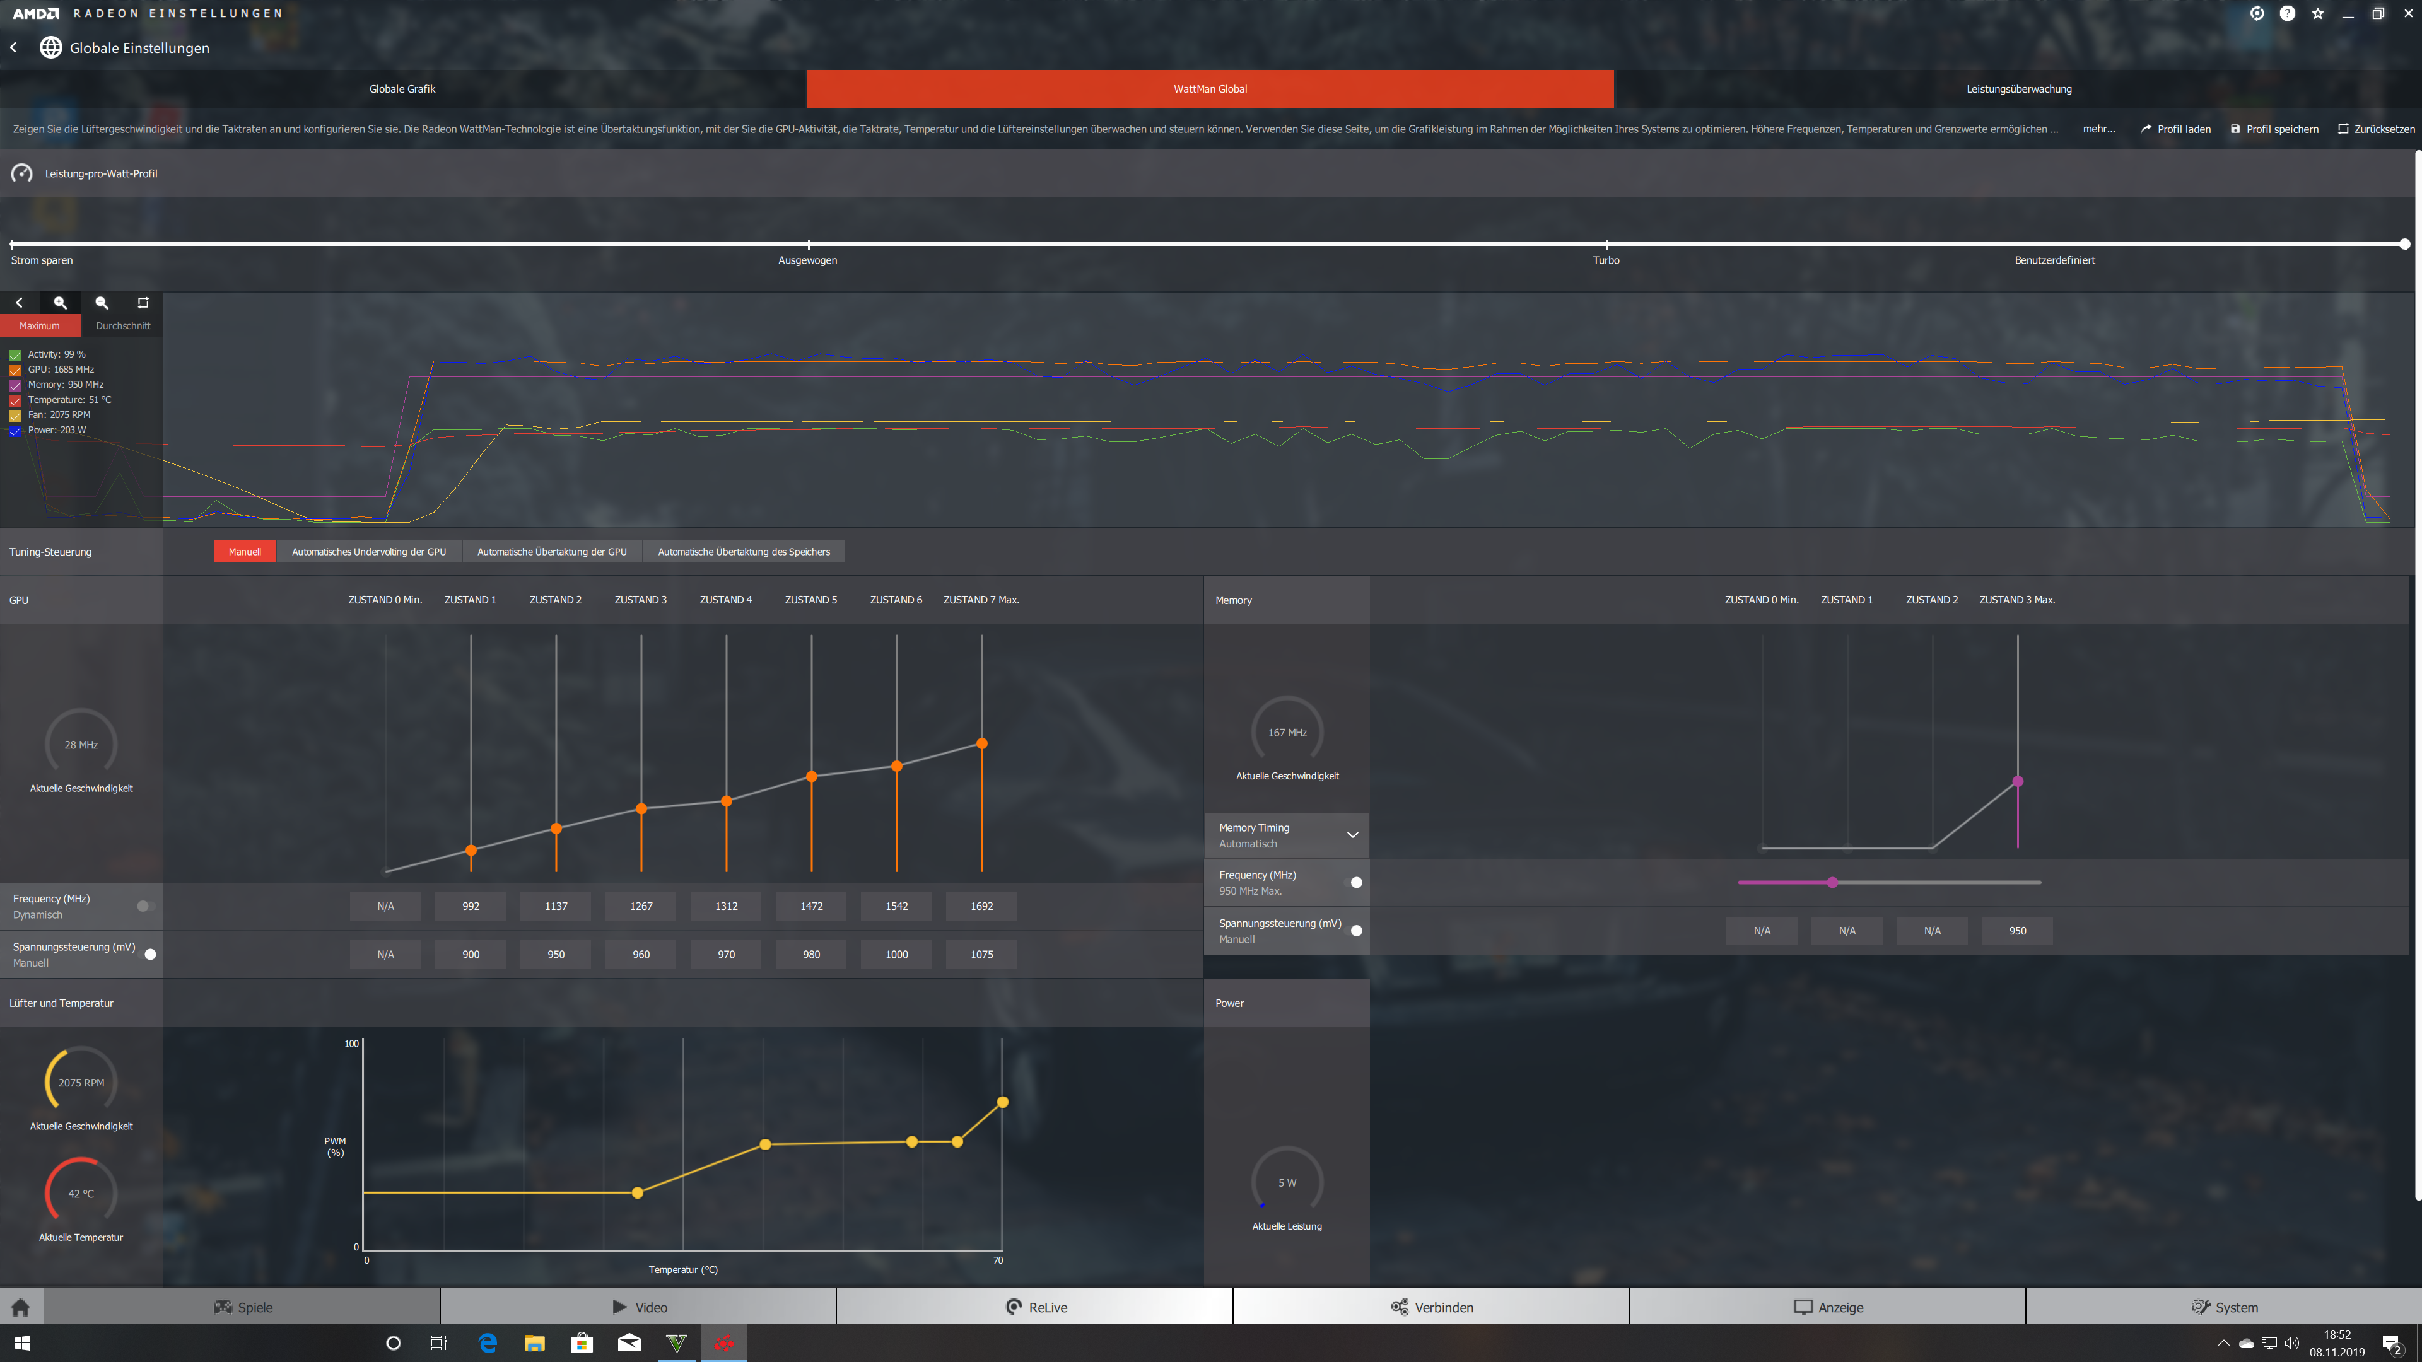
Task: Open the help question mark icon
Action: 2288,13
